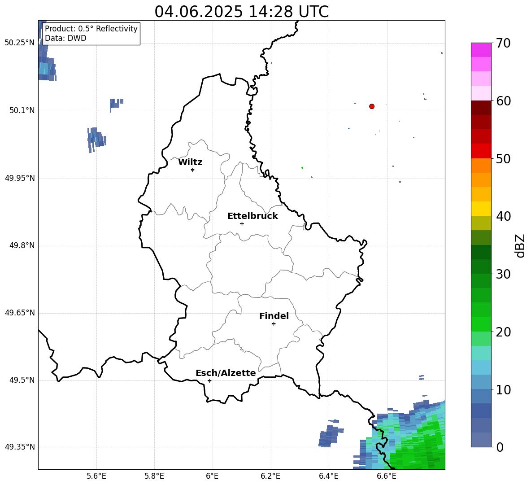Screen dimensions: 531x485
Task: Click the 10 value on the colorbar
Action: click(x=503, y=389)
